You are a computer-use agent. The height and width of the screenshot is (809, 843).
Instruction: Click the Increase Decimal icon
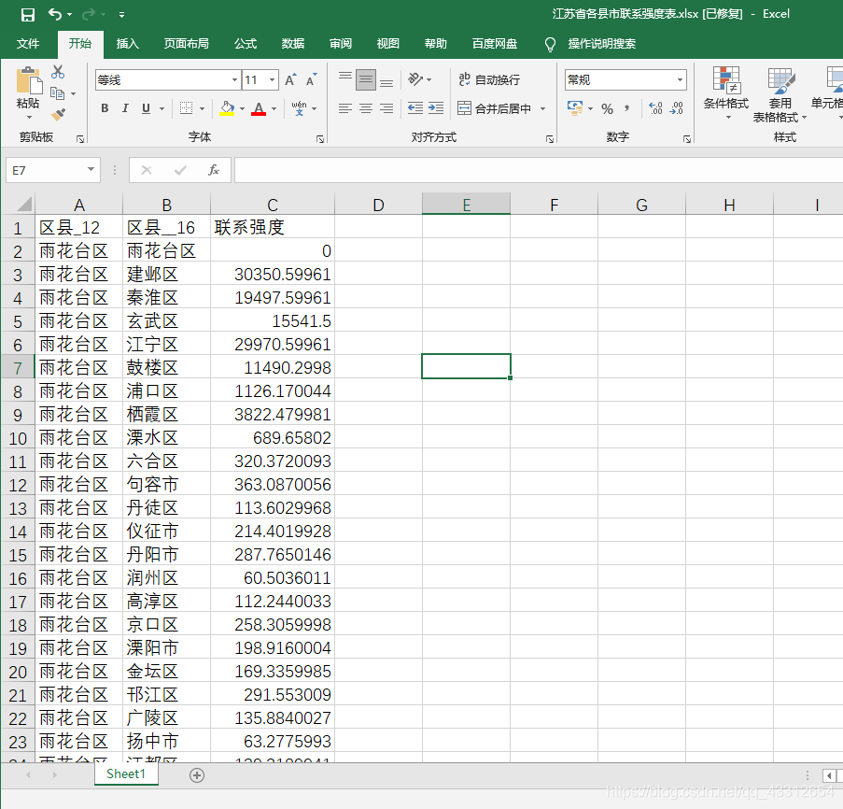[x=655, y=108]
